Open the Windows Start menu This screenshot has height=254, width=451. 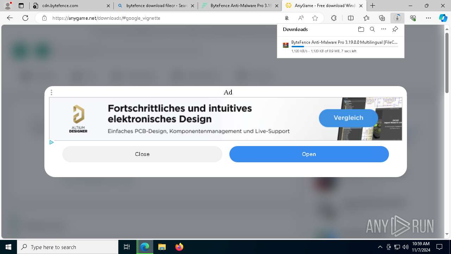tap(8, 247)
